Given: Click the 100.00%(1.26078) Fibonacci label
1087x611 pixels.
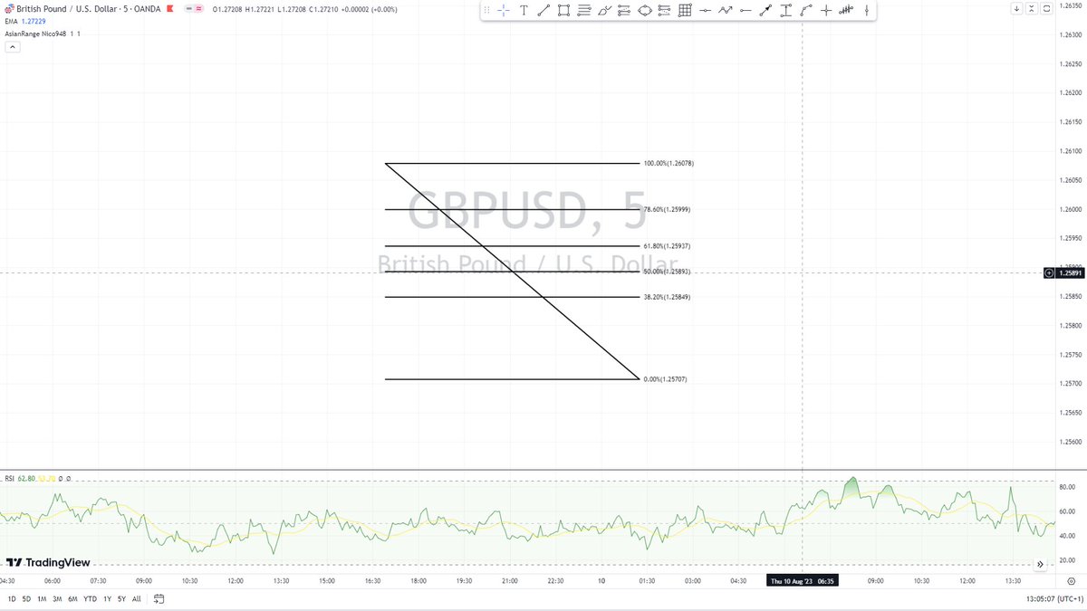Looking at the screenshot, I should pyautogui.click(x=669, y=163).
